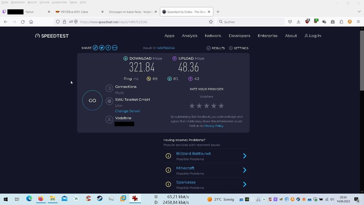Open the Results page

(216, 48)
